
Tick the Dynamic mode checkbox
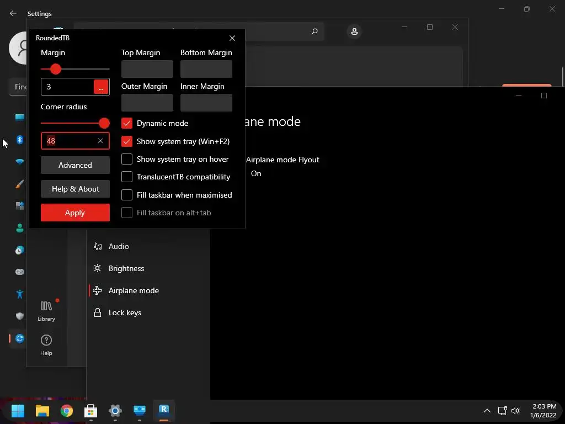(127, 123)
